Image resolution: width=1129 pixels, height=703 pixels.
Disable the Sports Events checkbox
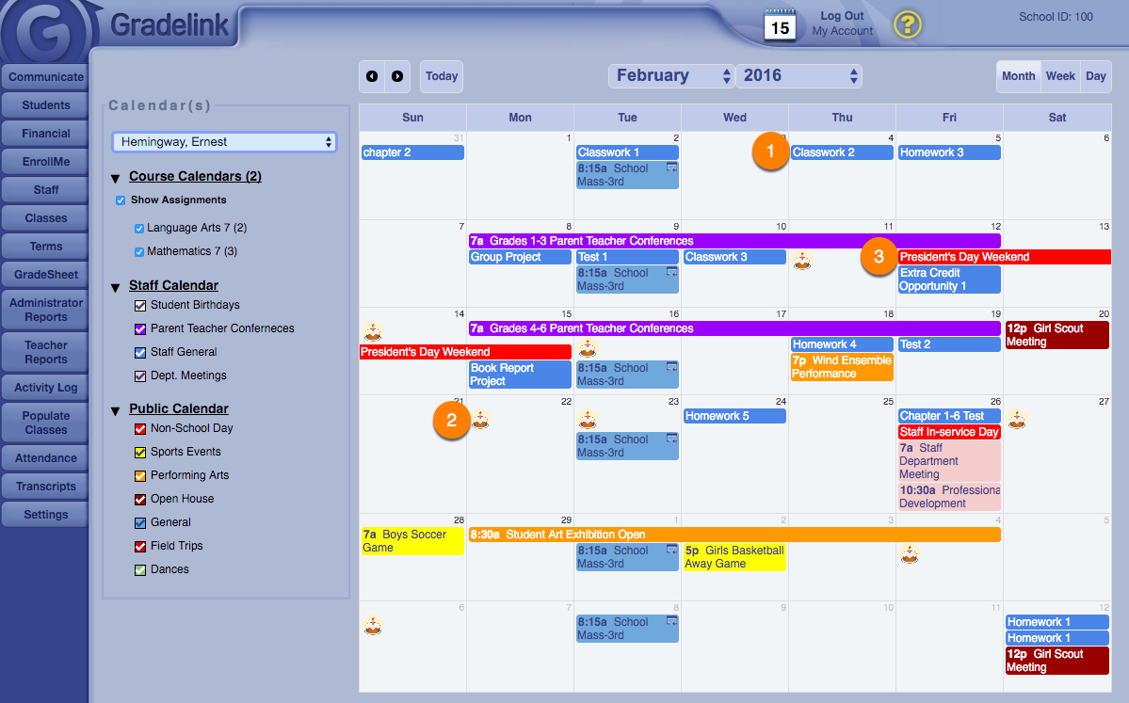pyautogui.click(x=140, y=452)
